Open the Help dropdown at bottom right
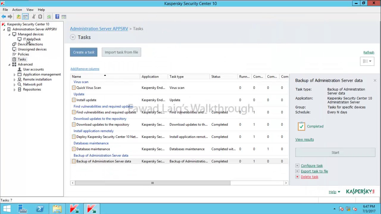This screenshot has width=381, height=214. [334, 192]
